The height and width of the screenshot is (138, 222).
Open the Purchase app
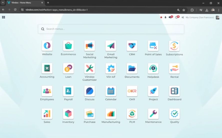(89, 114)
